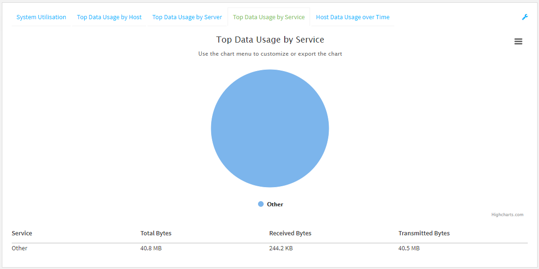The height and width of the screenshot is (269, 539).
Task: Click the 40.8 MB total bytes cell
Action: coord(151,248)
